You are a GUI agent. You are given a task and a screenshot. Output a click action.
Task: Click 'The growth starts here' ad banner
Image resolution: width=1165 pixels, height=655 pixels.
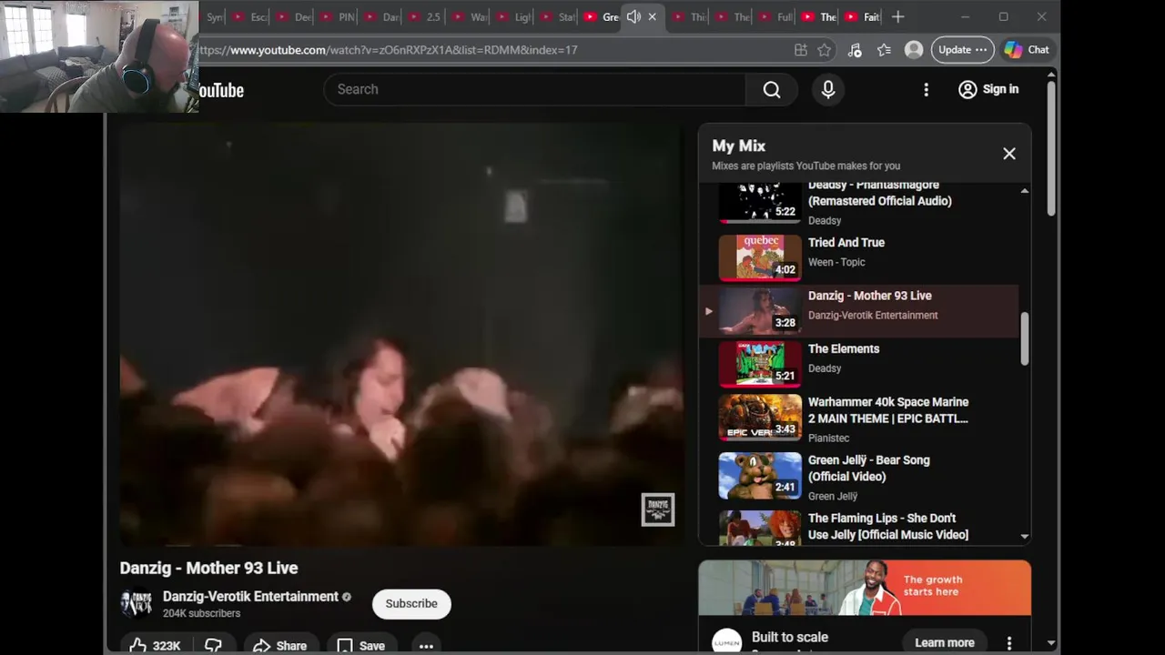tap(865, 588)
